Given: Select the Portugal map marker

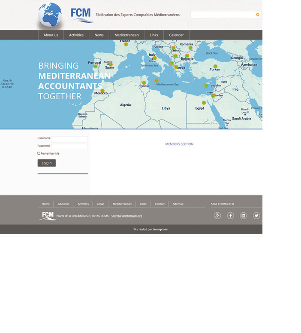Looking at the screenshot, I should [x=96, y=67].
